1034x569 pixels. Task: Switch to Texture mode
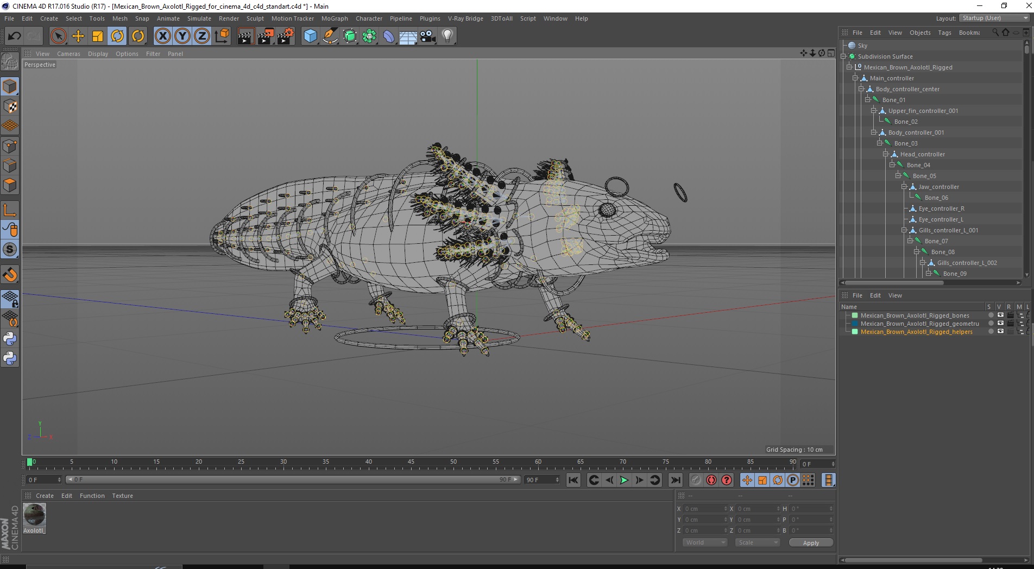pyautogui.click(x=10, y=106)
